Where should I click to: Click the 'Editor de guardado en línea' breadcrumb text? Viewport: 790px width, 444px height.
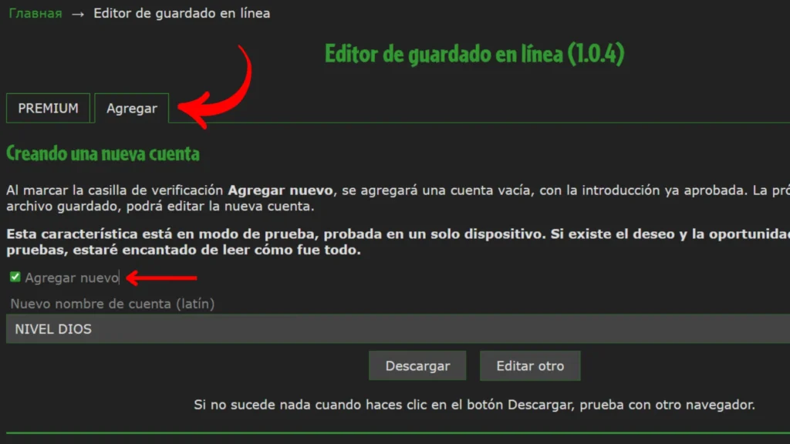[182, 13]
